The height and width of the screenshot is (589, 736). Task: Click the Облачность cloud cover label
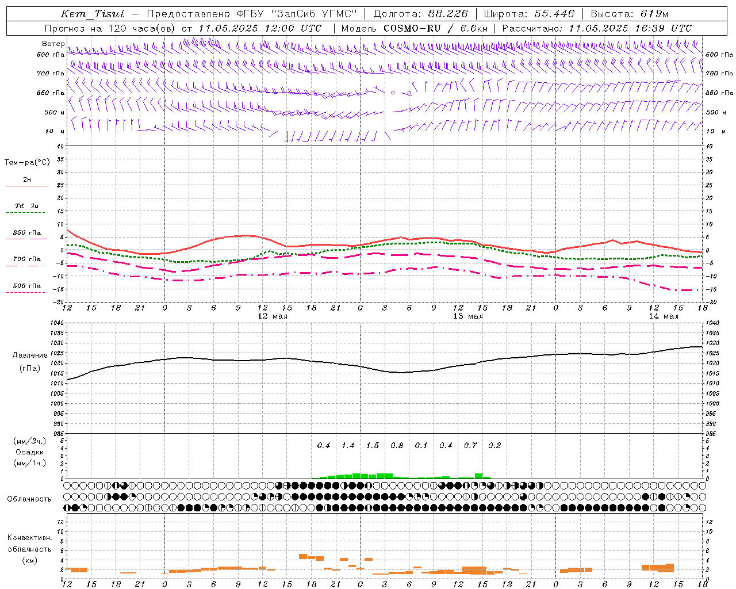[29, 499]
